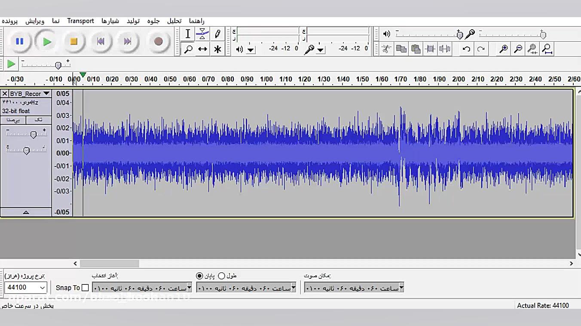The image size is (581, 326).
Task: Click the output volume slider handle
Action: 459,35
